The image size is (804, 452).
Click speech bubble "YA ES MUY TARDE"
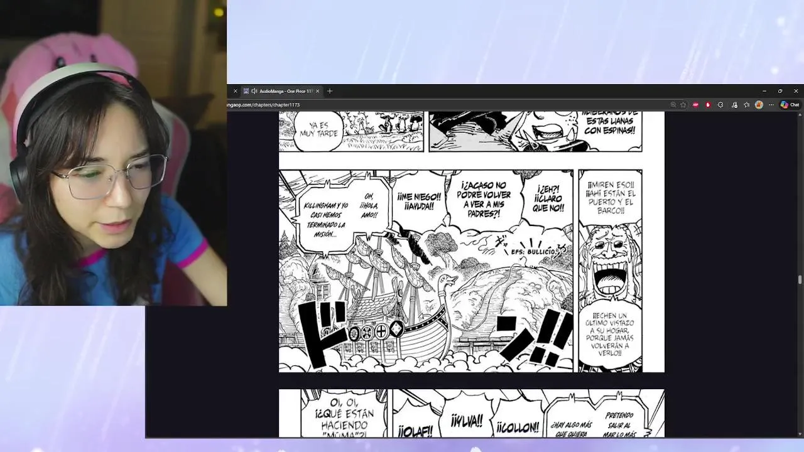318,129
